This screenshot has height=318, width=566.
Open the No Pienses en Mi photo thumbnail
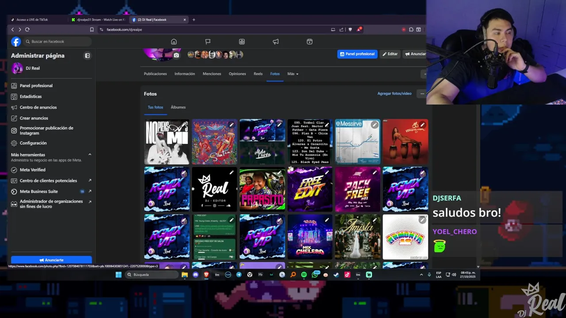[167, 142]
